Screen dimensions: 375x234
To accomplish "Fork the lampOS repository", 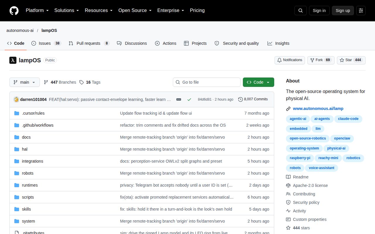I will 321,60.
